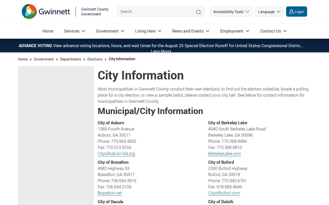
Task: Expand the Services menu
Action: (75, 31)
